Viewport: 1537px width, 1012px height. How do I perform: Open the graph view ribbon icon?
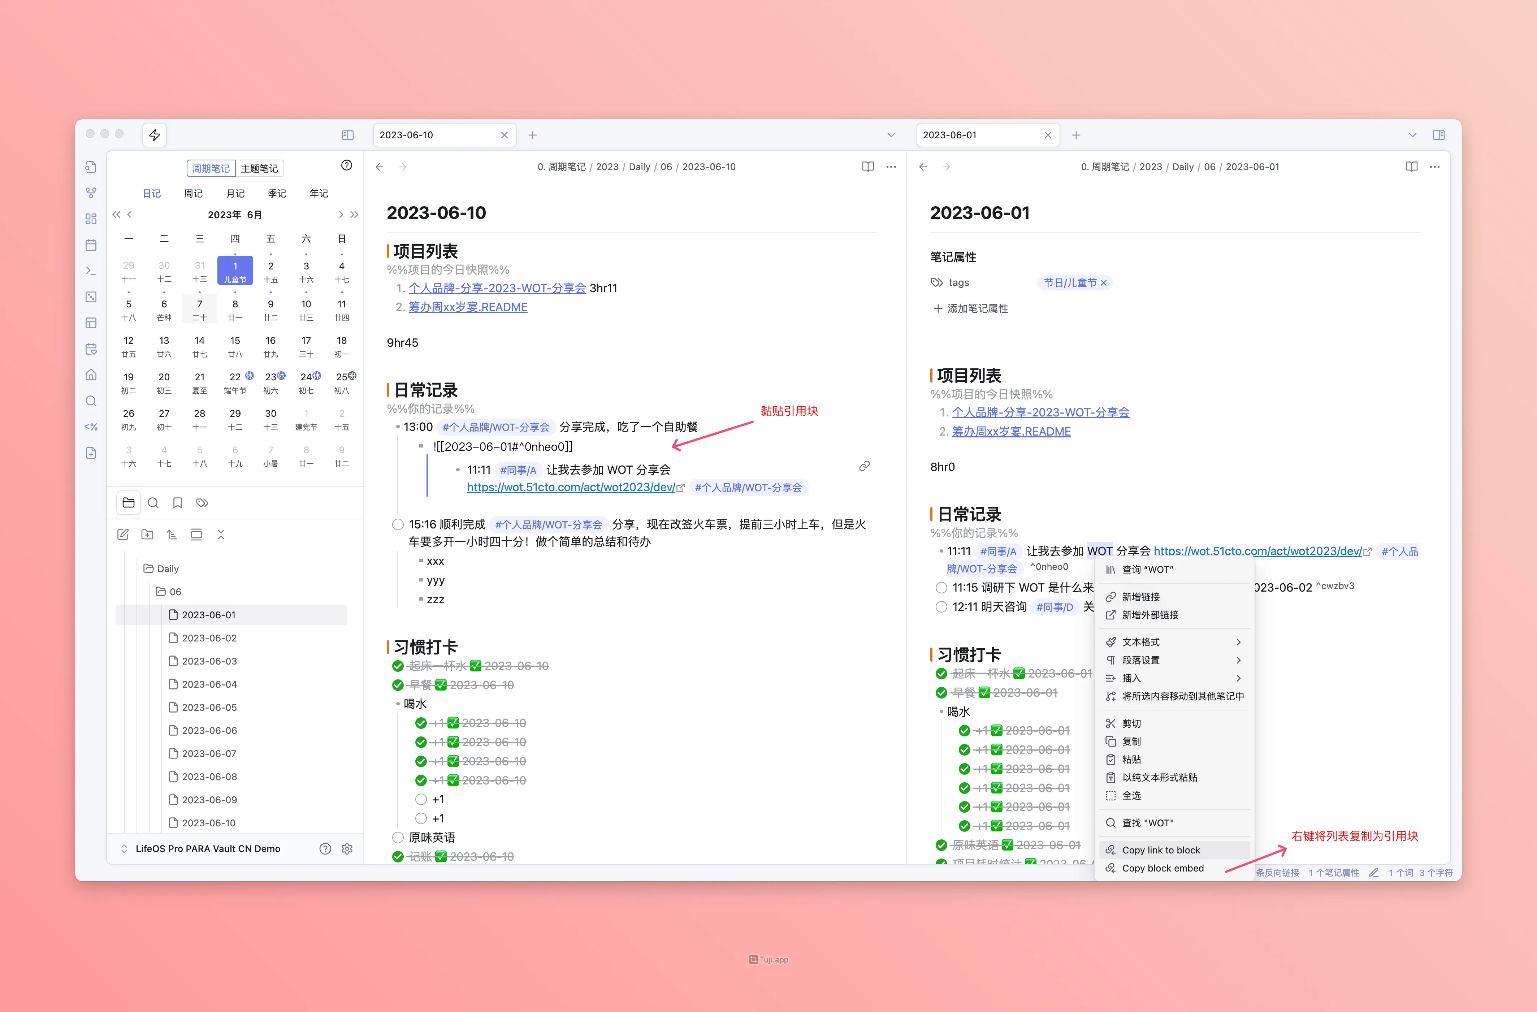coord(91,193)
